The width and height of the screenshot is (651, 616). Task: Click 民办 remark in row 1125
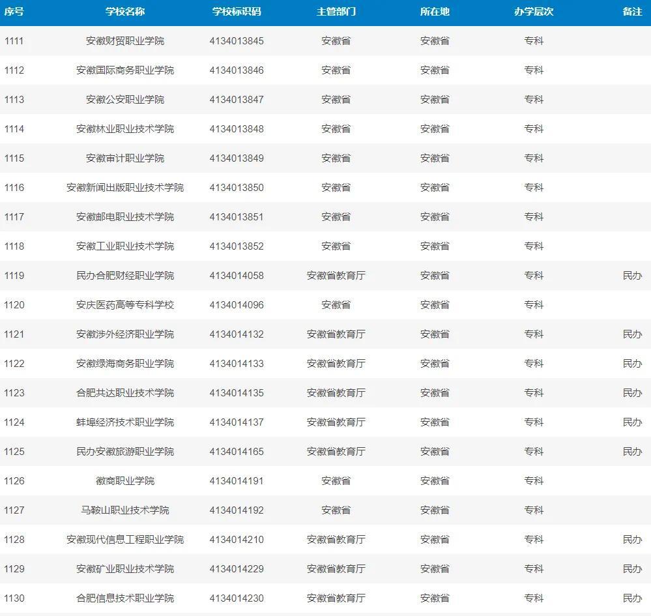click(x=632, y=452)
